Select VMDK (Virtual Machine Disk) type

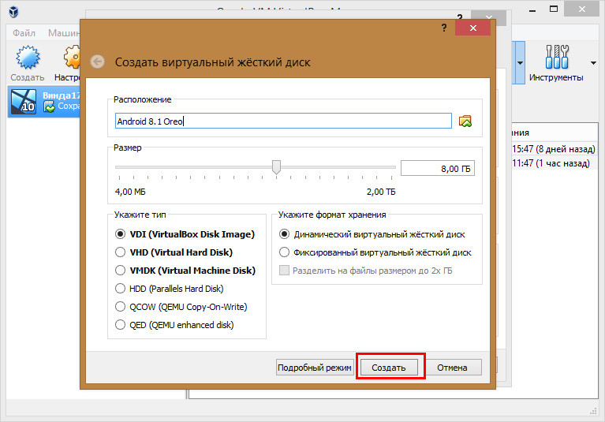click(185, 271)
